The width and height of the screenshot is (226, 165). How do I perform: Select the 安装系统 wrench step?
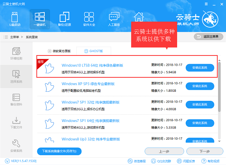pyautogui.click(x=16, y=146)
